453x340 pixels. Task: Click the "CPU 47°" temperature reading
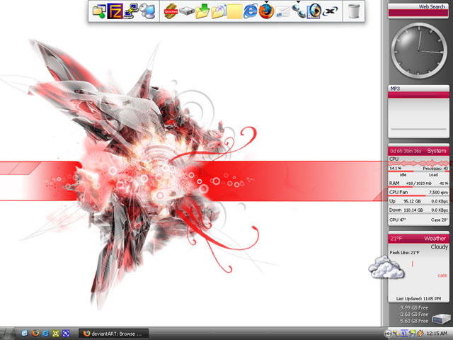(398, 220)
